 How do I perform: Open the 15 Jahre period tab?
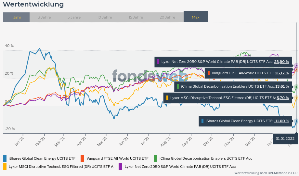click(136, 17)
